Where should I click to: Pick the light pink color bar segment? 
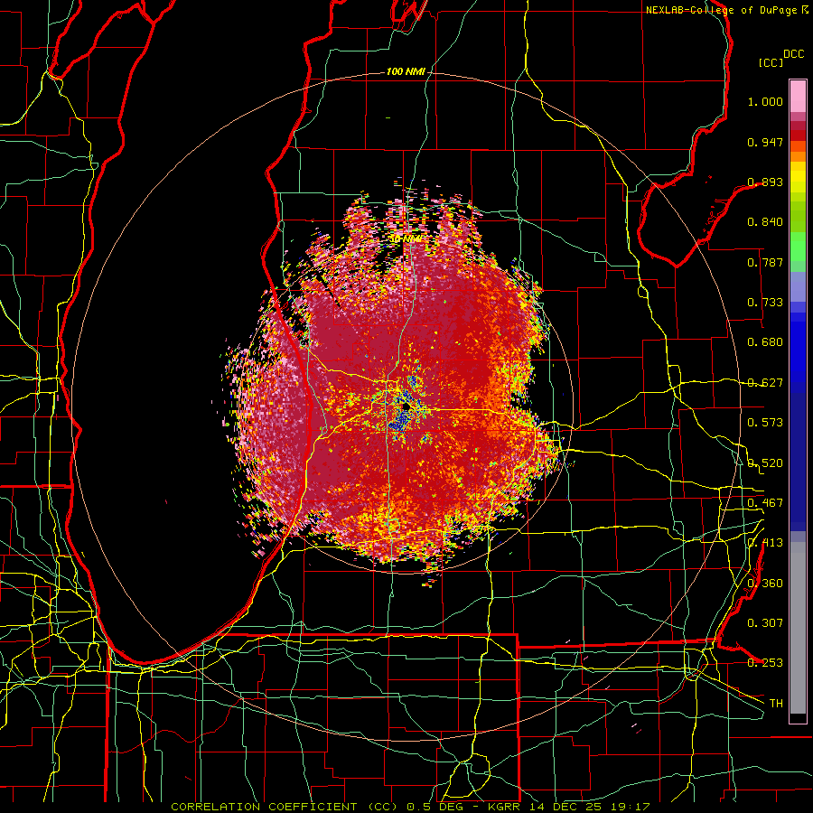pos(798,96)
